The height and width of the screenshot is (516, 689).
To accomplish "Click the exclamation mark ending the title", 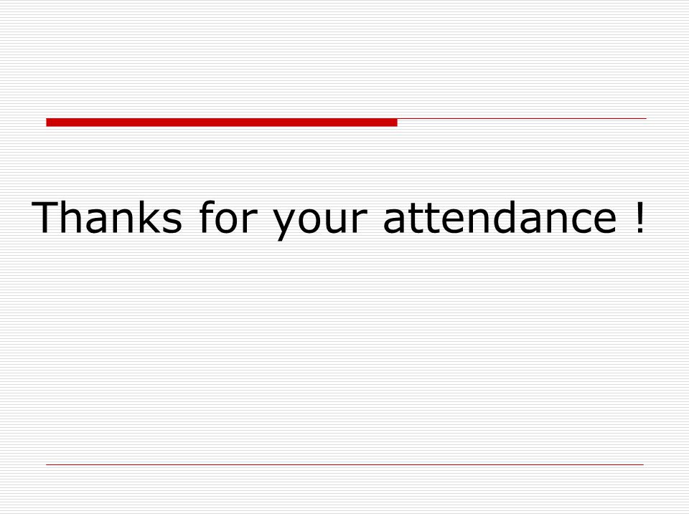I will pos(639,218).
